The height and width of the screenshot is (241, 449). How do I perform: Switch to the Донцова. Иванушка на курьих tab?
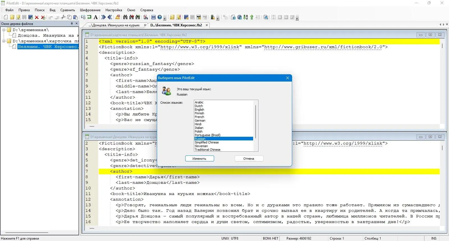114,25
